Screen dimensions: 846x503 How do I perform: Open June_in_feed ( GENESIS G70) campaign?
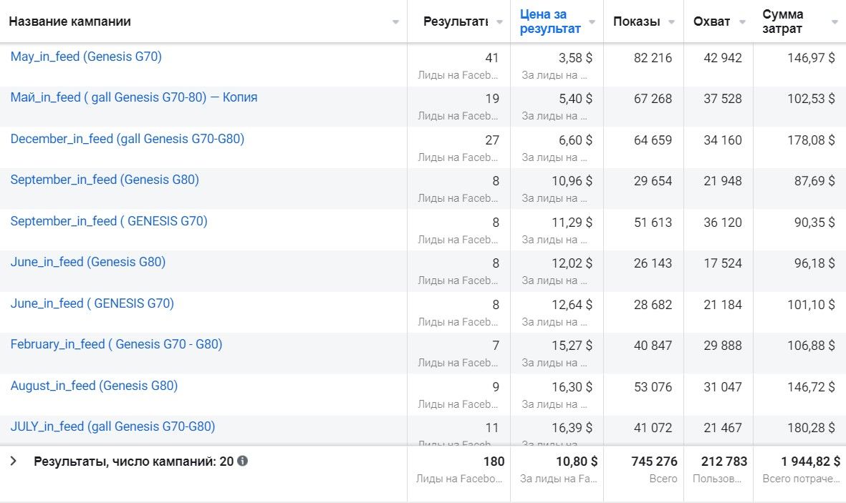tap(92, 303)
